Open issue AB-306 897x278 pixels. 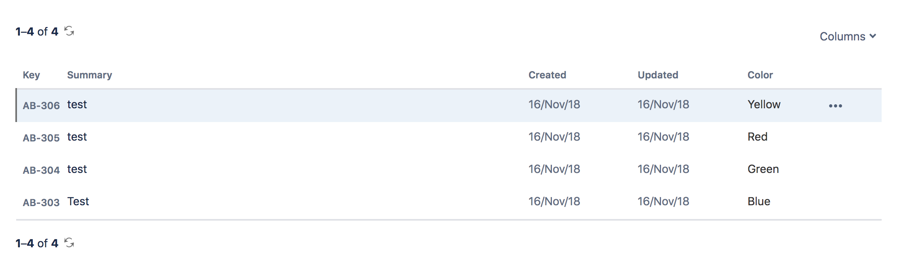(x=40, y=105)
